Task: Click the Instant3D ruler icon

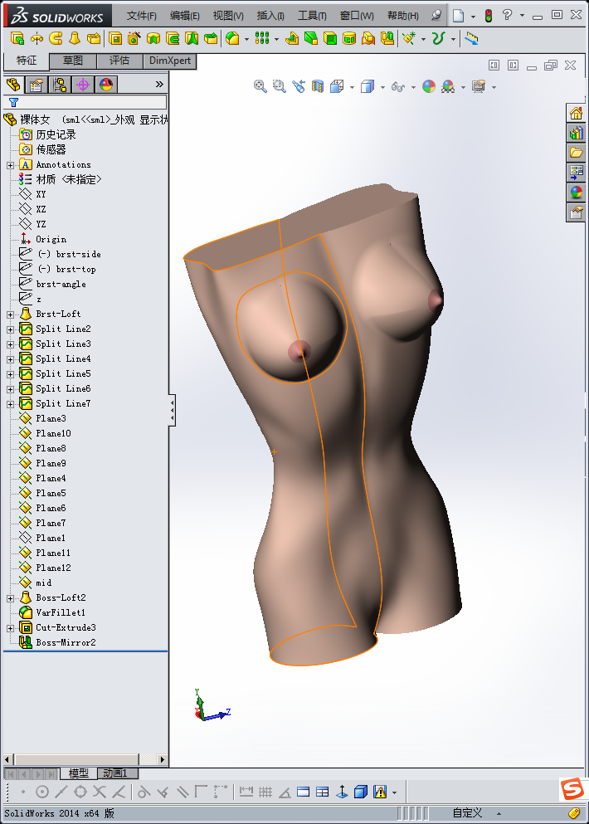Action: 471,38
